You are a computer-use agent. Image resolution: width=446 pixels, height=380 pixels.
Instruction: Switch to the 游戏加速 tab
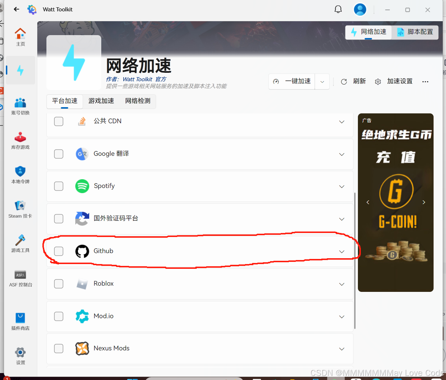tap(101, 101)
